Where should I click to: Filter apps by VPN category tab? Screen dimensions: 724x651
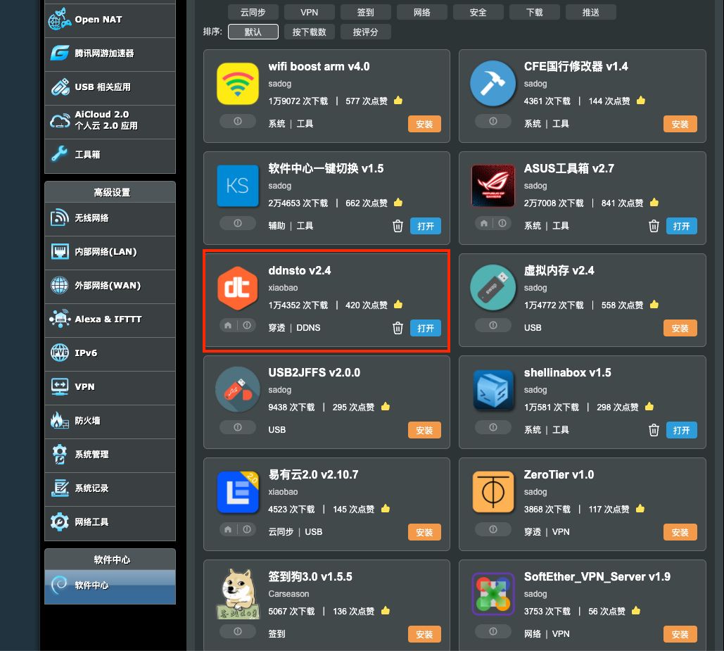coord(310,13)
